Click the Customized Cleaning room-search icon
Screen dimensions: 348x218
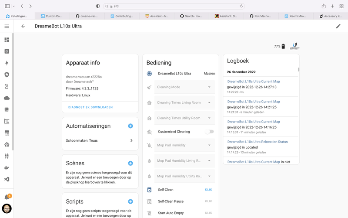(149, 132)
